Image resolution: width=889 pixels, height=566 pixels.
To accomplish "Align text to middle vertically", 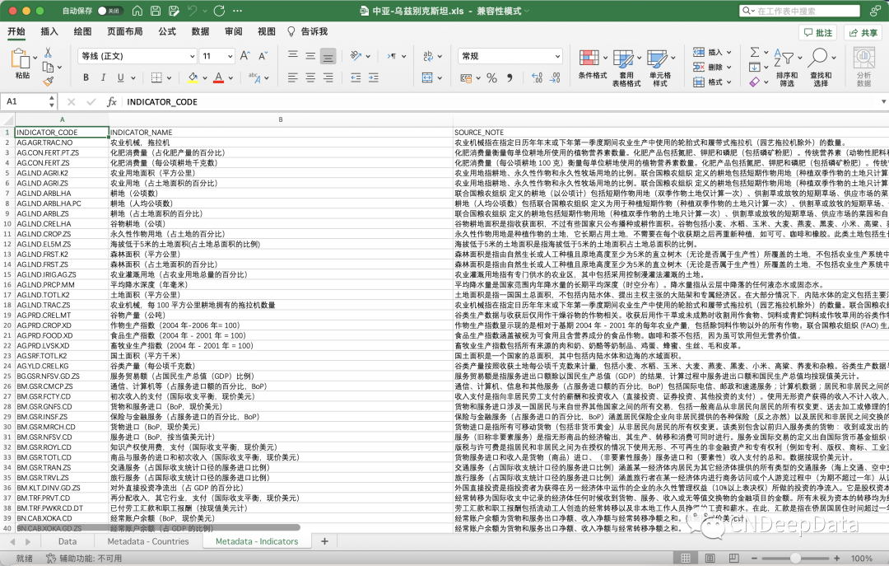I will pyautogui.click(x=310, y=56).
